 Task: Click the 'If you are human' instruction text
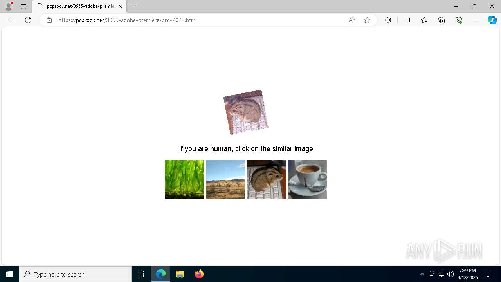[246, 149]
